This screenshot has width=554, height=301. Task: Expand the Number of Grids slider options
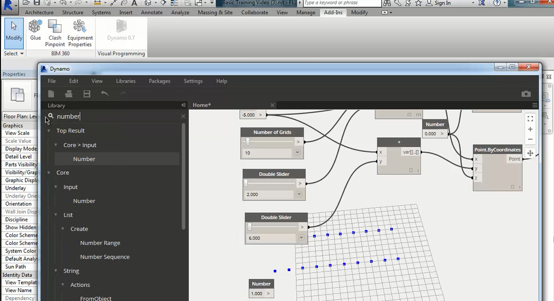pyautogui.click(x=297, y=152)
